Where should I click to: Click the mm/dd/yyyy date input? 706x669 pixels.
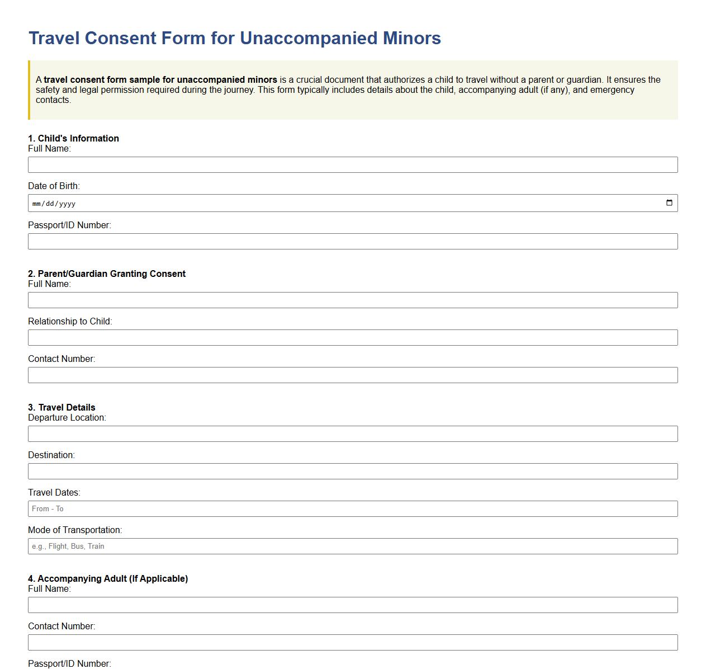point(224,203)
